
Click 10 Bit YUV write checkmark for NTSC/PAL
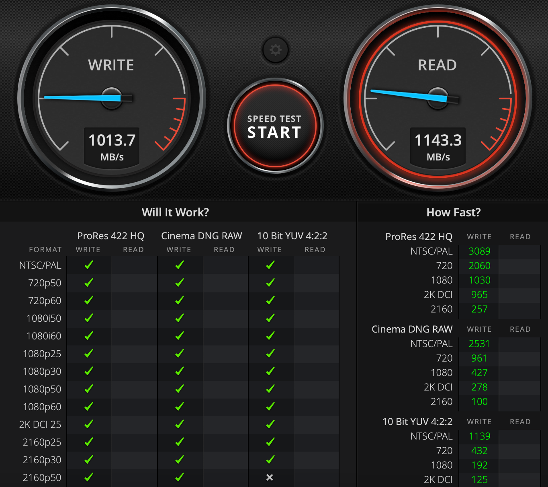coord(270,265)
